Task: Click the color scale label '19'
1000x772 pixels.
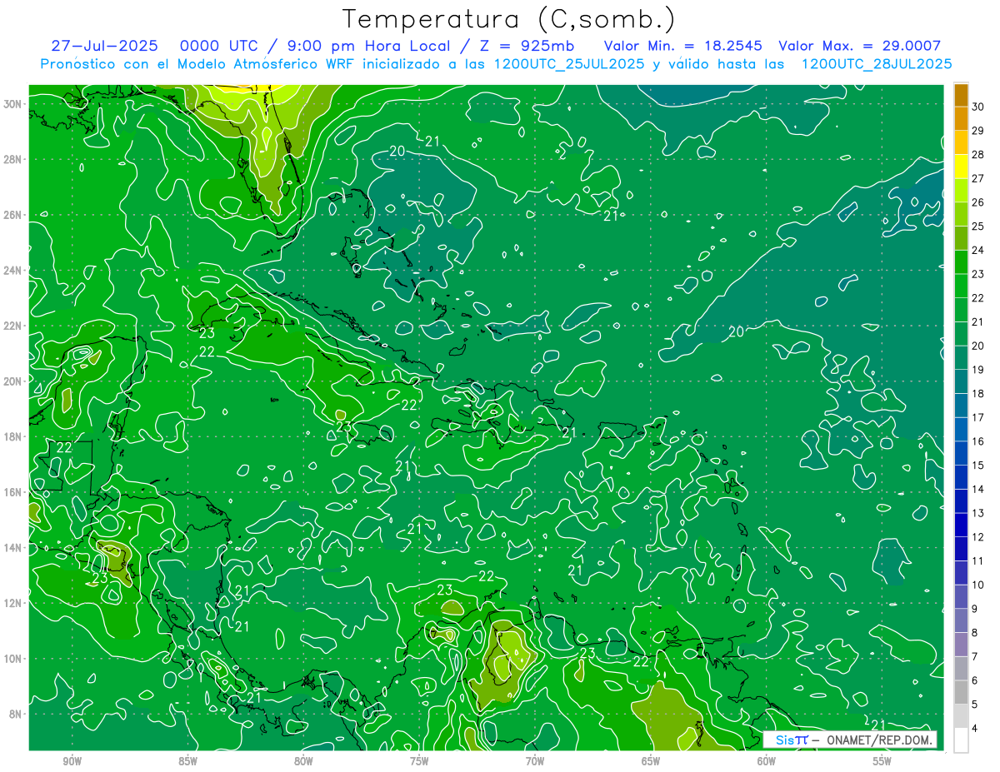Action: (x=978, y=370)
